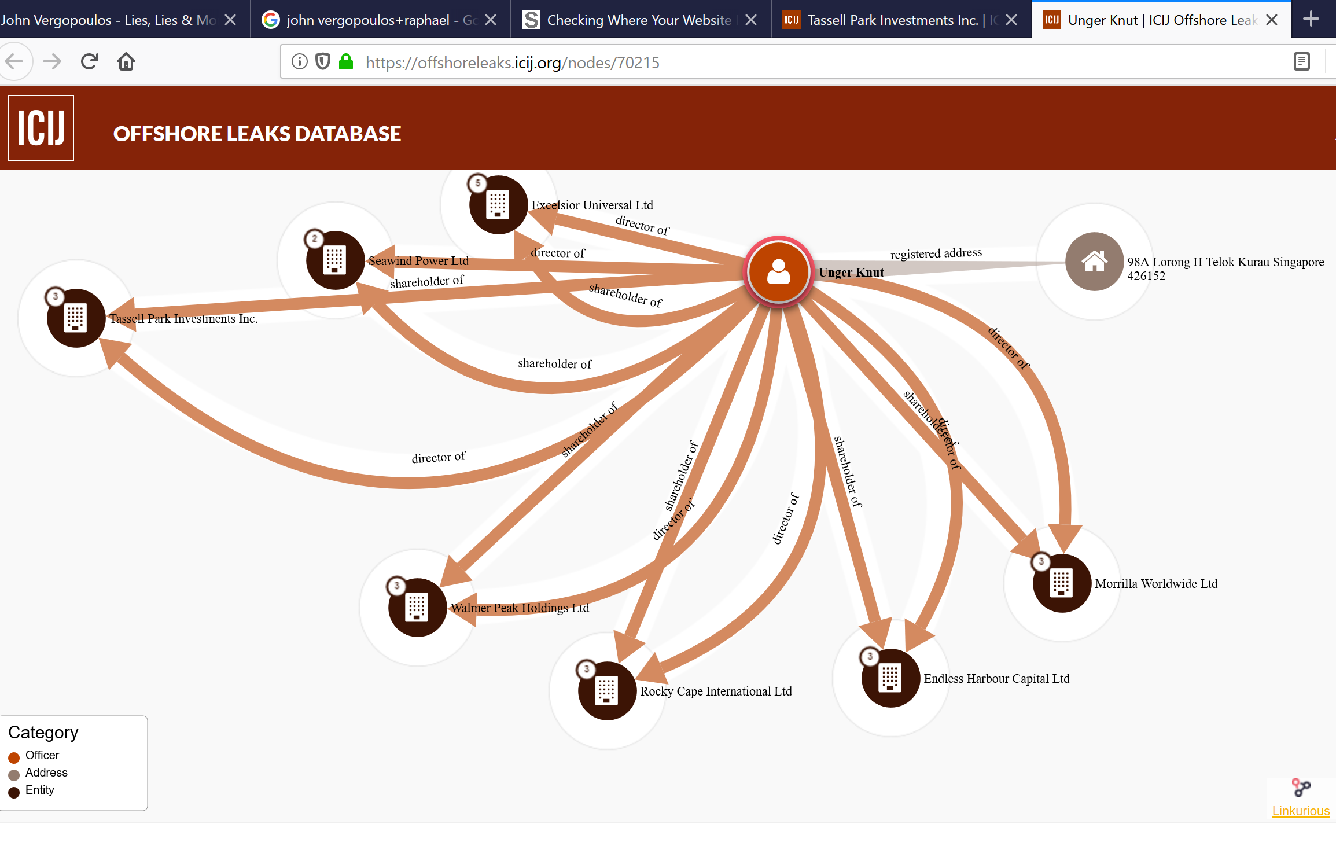Screen dimensions: 1336x846
Task: Click the Morrilla Worldwide Ltd entity node
Action: pos(1061,583)
